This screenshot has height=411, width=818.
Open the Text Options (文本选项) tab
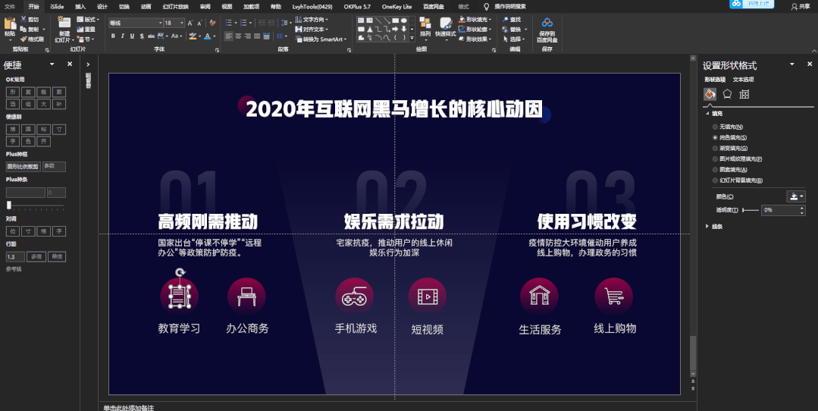click(744, 80)
